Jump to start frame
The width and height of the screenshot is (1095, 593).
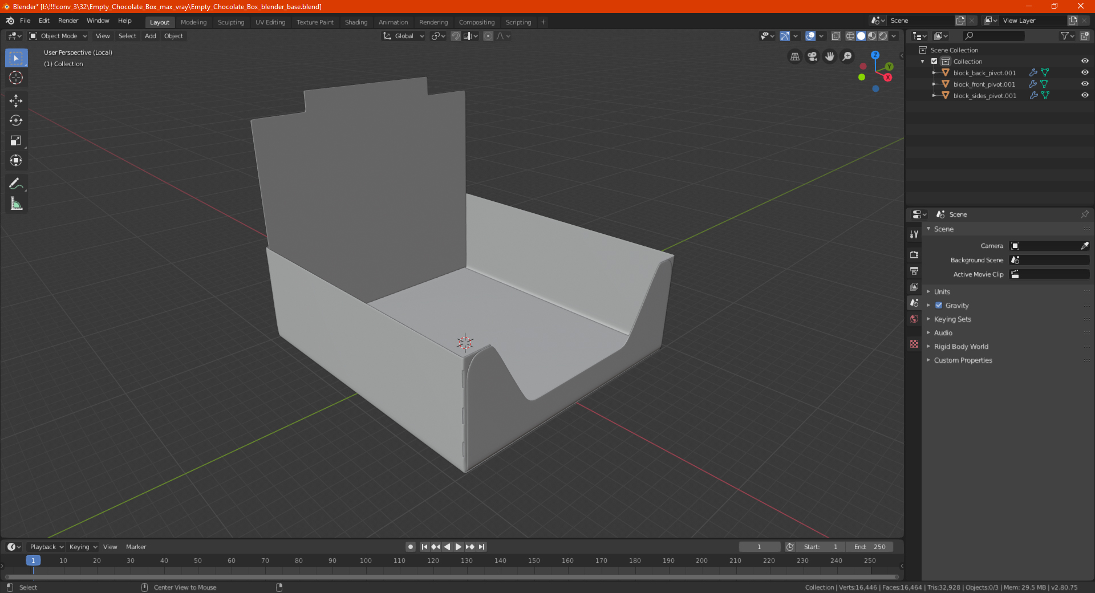click(x=424, y=547)
